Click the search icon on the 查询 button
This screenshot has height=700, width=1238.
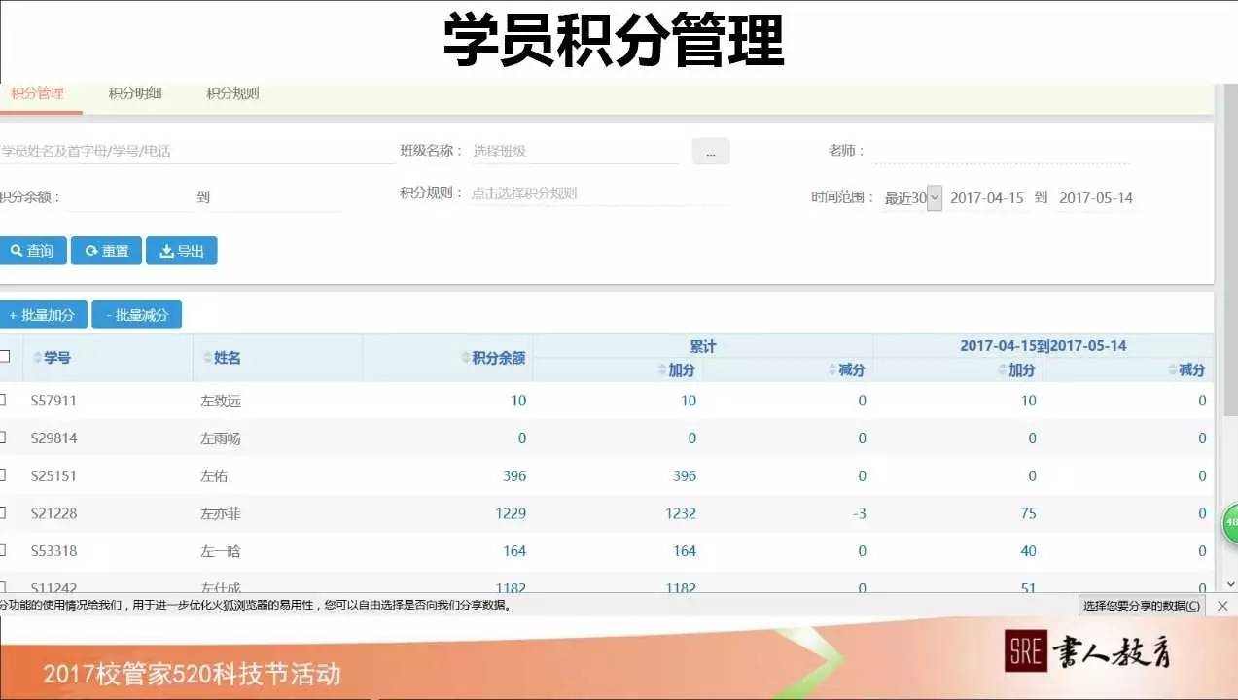coord(17,251)
